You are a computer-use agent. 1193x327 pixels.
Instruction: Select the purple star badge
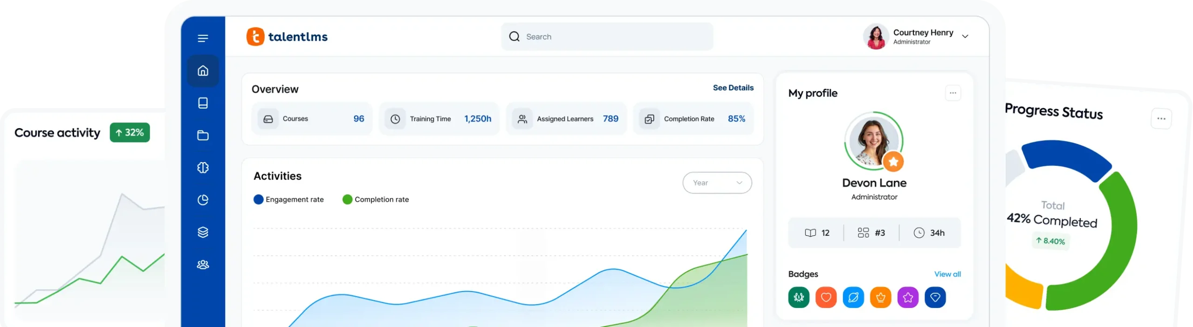pos(908,297)
